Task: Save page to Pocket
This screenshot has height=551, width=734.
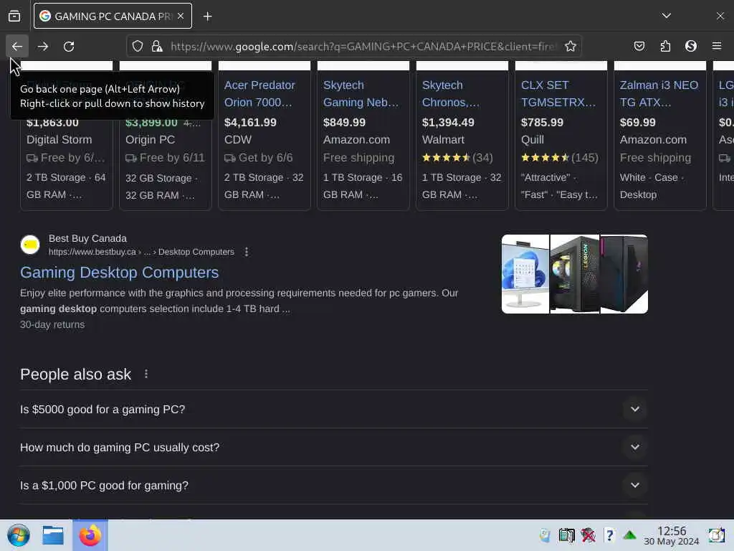Action: pos(639,46)
